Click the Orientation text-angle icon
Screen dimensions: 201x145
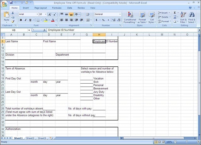coord(77,14)
